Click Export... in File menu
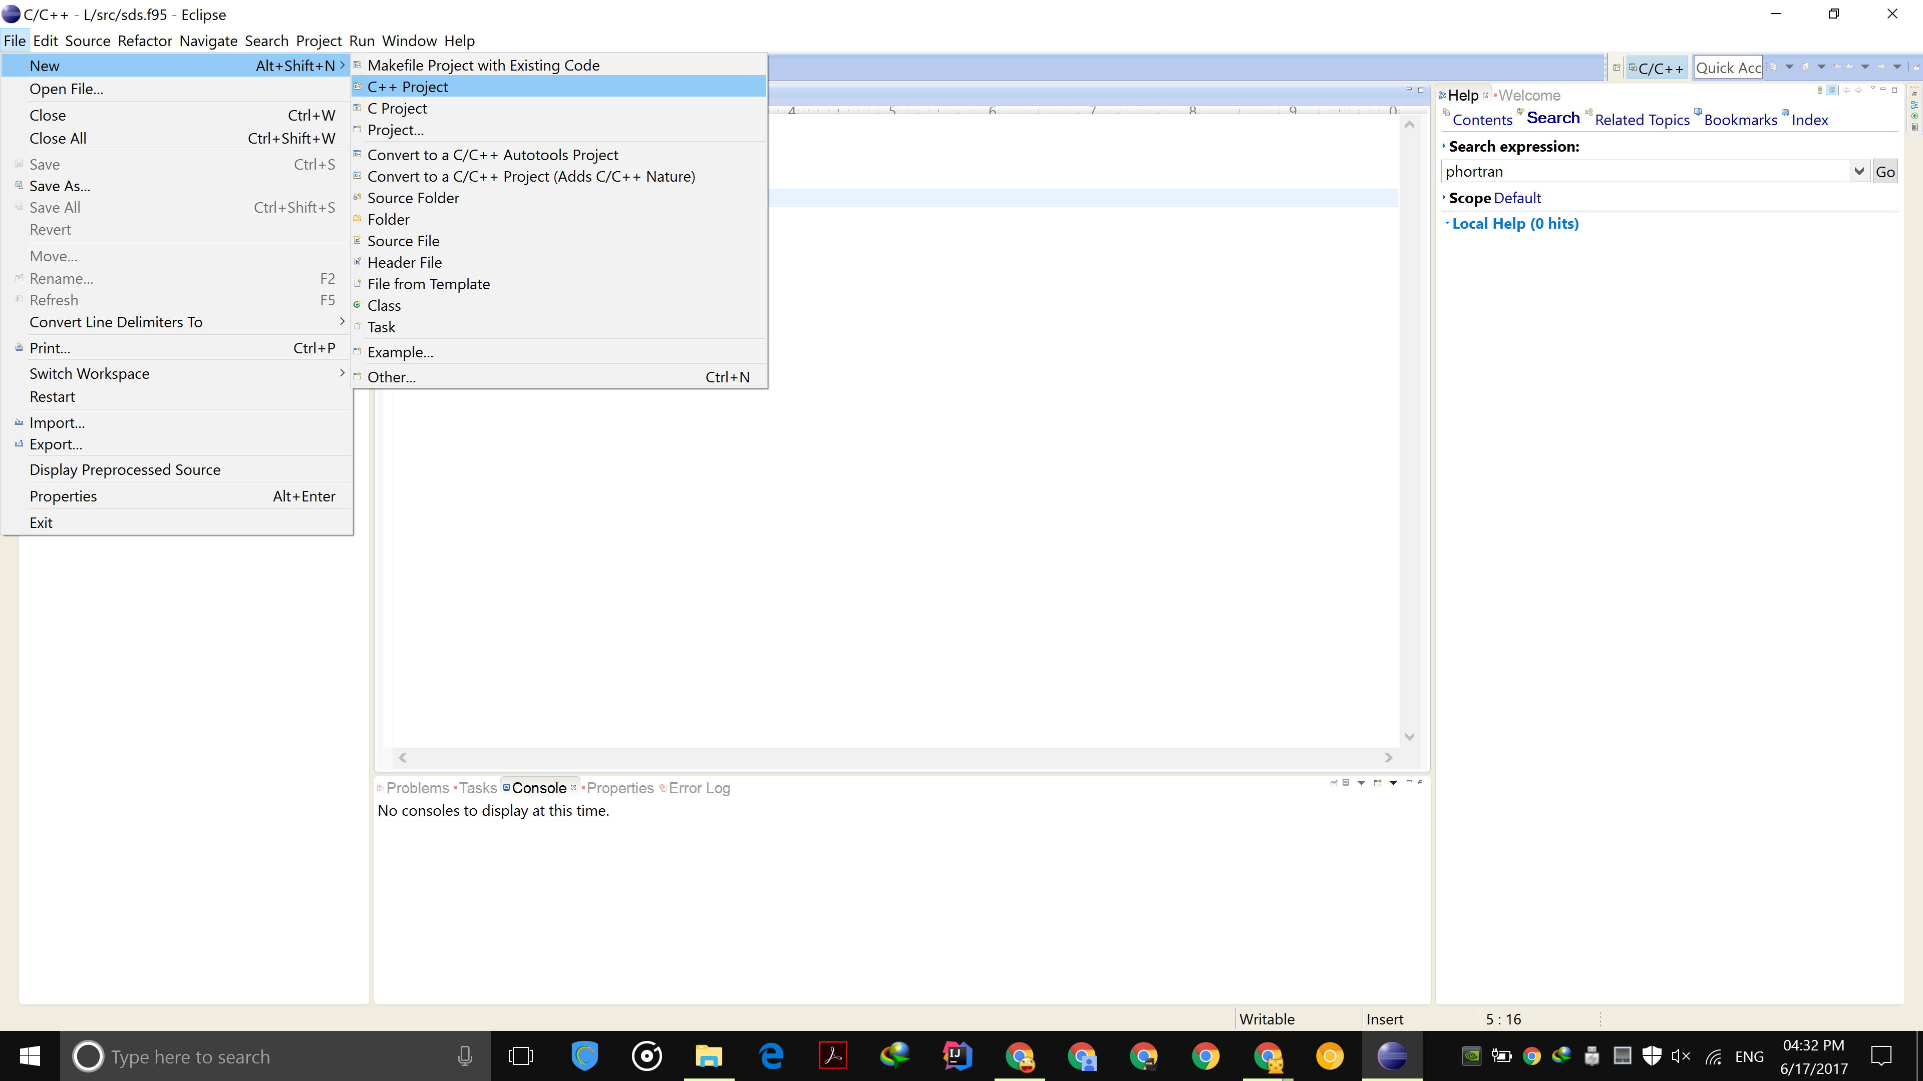1923x1081 pixels. point(177,444)
